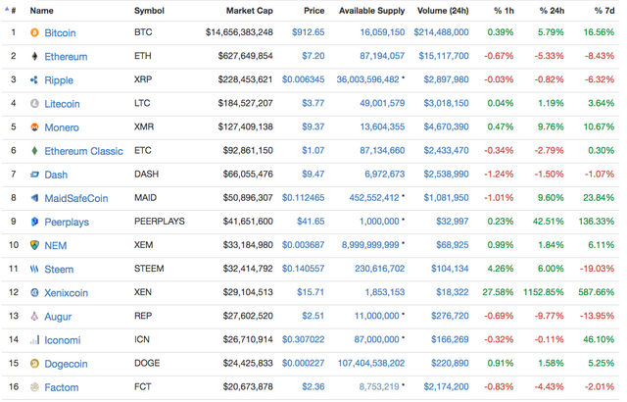The image size is (627, 402).
Task: Sort by the Name column header
Action: (x=41, y=11)
